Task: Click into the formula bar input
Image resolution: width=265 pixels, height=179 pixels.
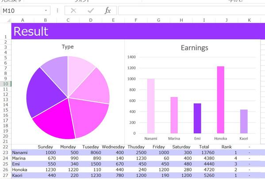Action: 191,11
